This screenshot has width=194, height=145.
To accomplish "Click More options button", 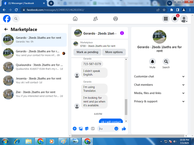I will 114,52.
